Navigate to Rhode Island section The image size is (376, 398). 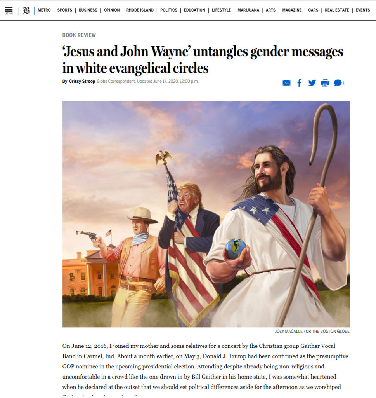(140, 10)
